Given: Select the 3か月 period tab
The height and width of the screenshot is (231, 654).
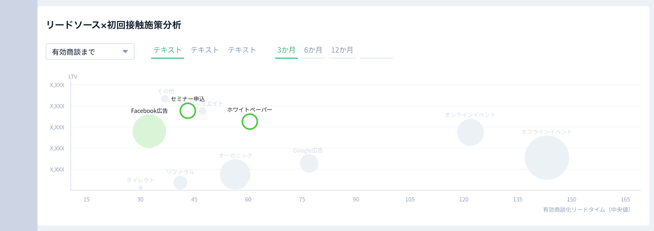Looking at the screenshot, I should point(286,50).
